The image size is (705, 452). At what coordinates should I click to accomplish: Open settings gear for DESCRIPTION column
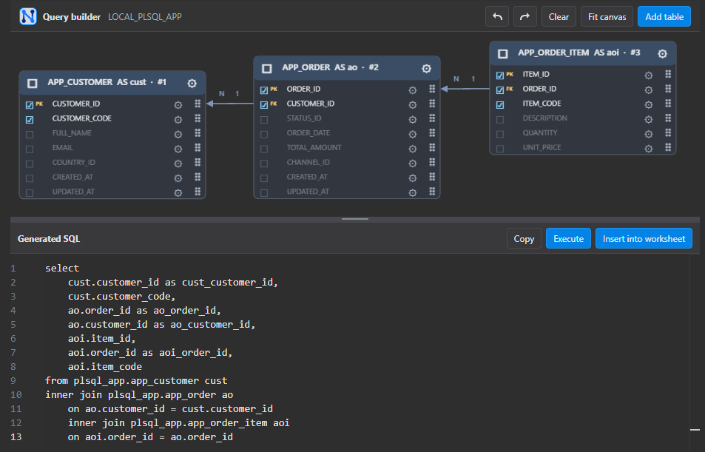(x=648, y=120)
